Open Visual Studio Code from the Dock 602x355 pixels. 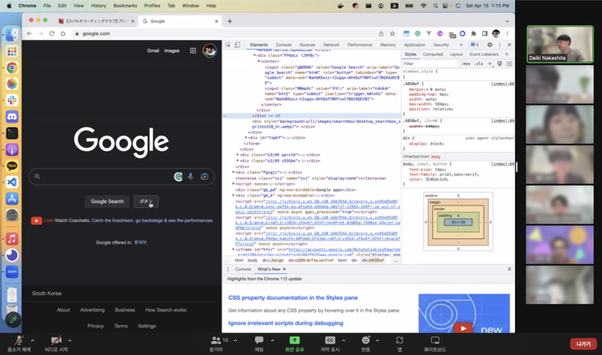[x=12, y=182]
